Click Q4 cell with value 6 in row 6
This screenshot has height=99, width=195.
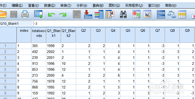pyautogui.click(x=113, y=75)
